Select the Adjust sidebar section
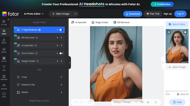 [4, 32]
